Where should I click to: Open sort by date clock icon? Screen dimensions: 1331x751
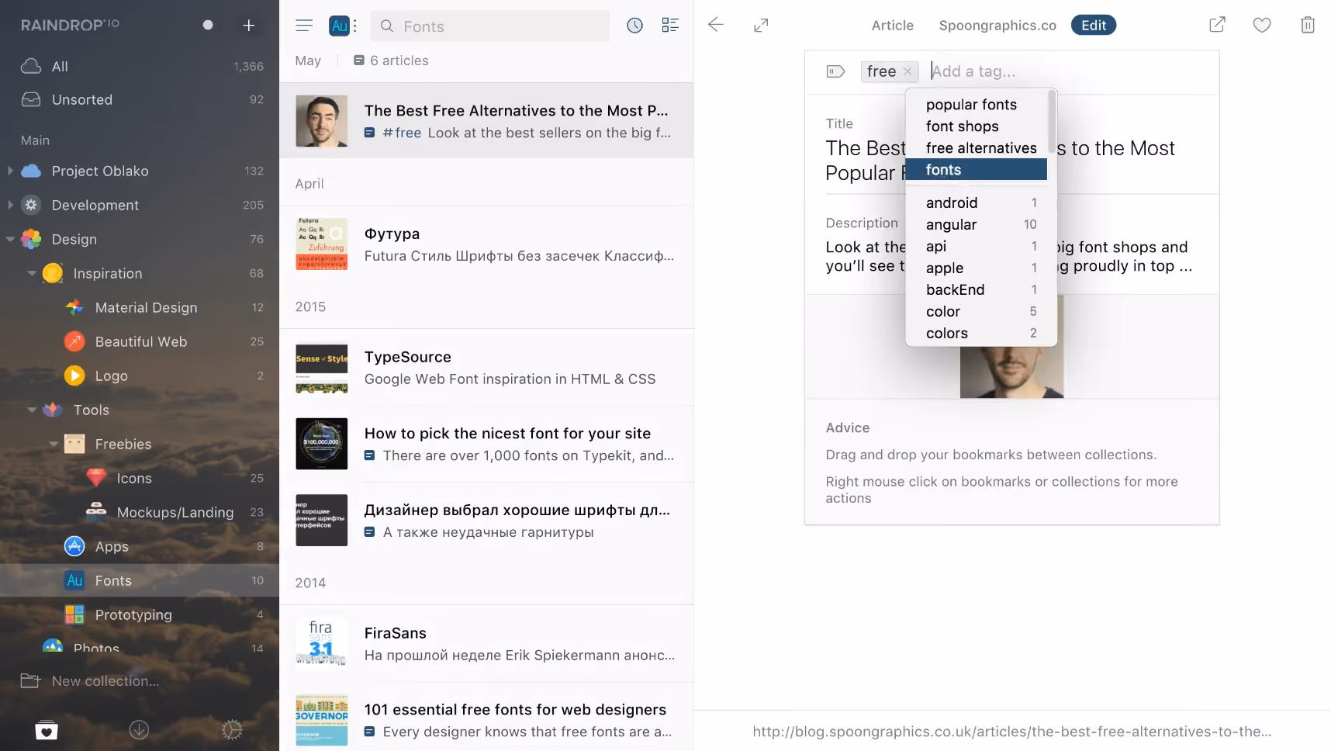[x=634, y=26]
